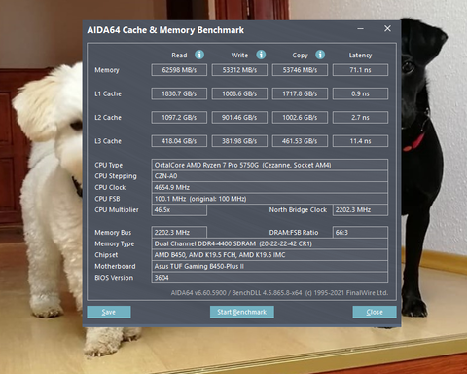Click L2 Cache latency 2.7 ns
Image resolution: width=467 pixels, height=374 pixels.
(x=360, y=118)
